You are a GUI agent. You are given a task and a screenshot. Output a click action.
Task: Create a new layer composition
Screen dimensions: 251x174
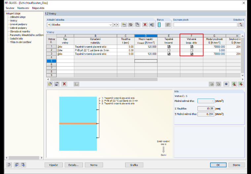point(124,25)
